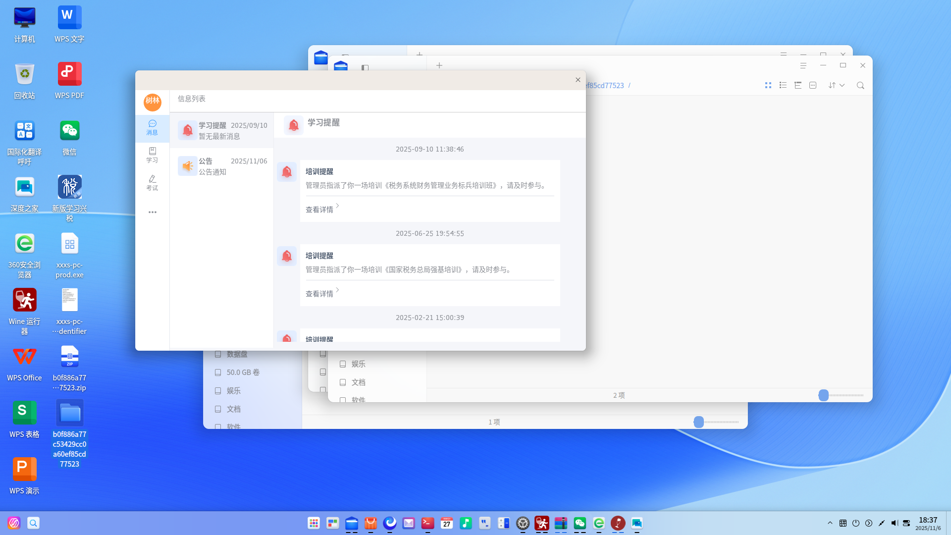
Task: Open 查看详情 for 税务系统财务管理 training
Action: 322,209
